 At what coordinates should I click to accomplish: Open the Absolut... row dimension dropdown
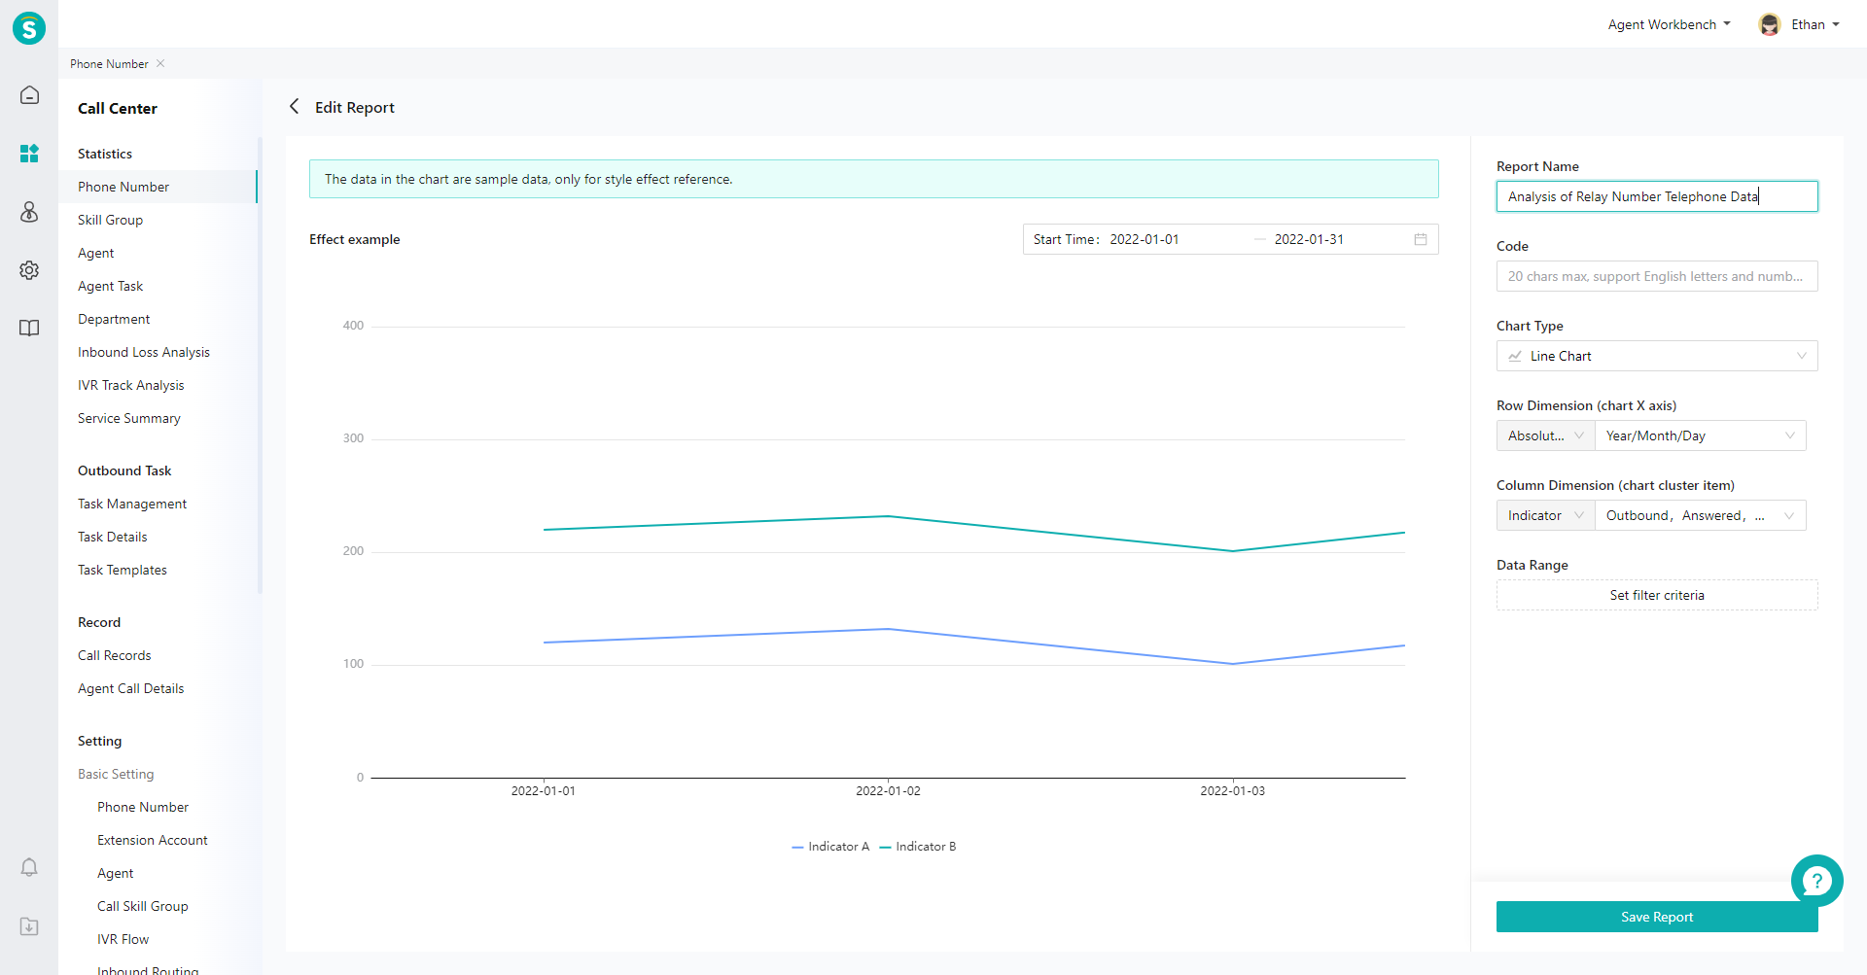click(x=1546, y=435)
